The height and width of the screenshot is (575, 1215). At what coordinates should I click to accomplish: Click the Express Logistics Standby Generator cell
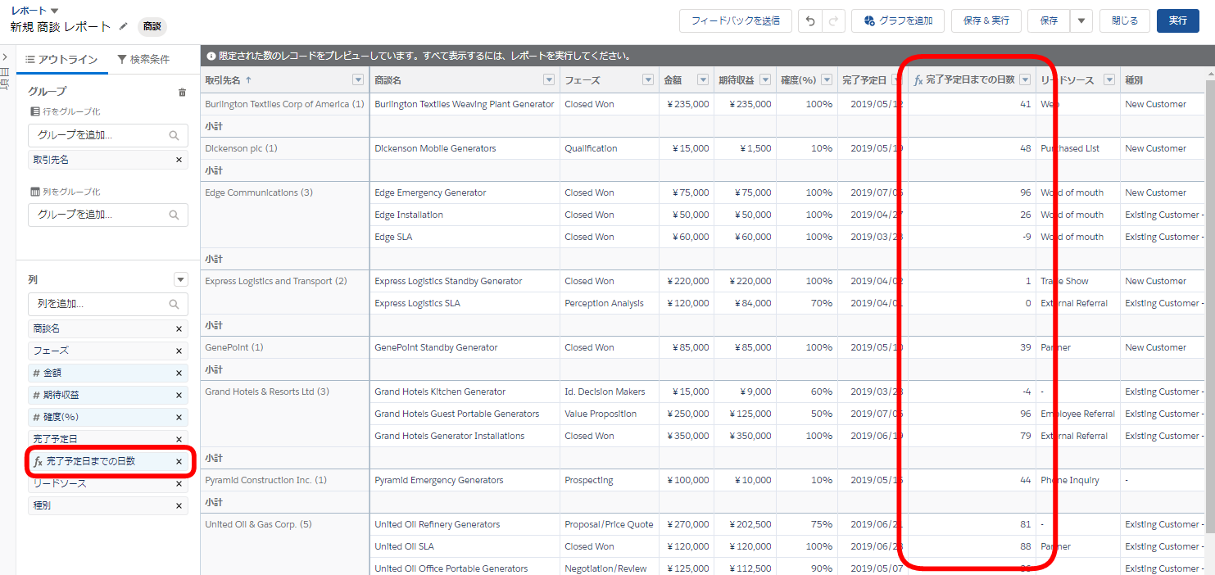(x=465, y=281)
